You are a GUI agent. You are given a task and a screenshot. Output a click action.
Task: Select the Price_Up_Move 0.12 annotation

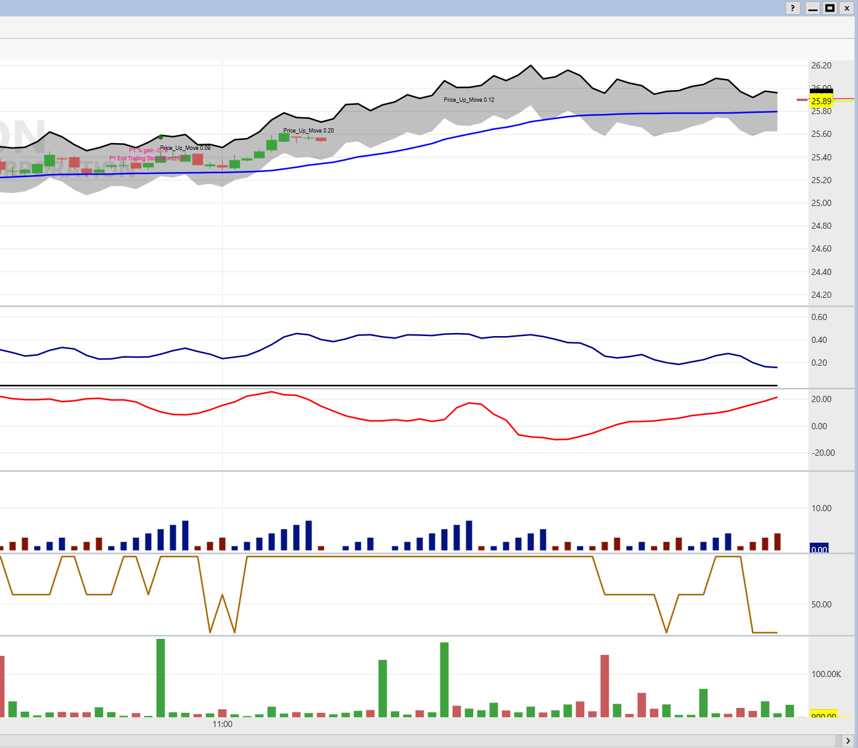pyautogui.click(x=469, y=100)
